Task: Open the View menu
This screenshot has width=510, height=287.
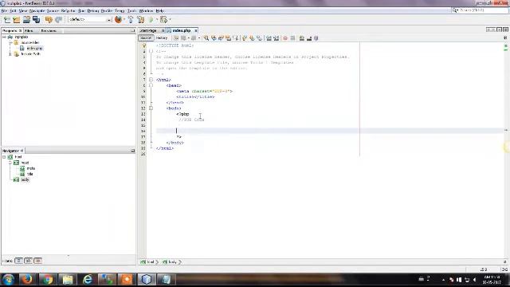Action: [23, 10]
